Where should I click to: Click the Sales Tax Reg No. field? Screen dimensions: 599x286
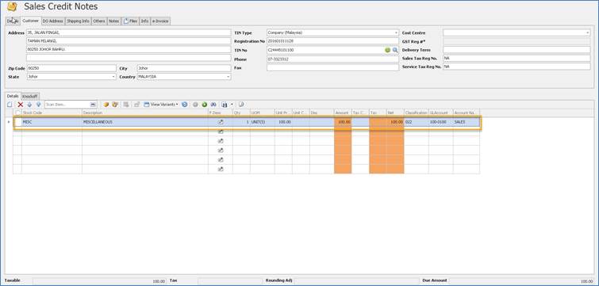pos(516,59)
